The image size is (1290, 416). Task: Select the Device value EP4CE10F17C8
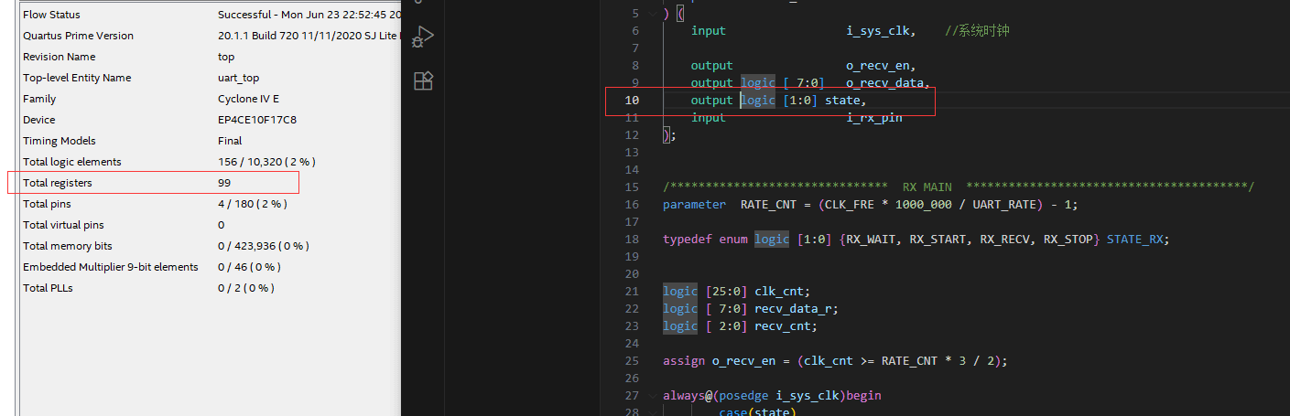coord(257,120)
